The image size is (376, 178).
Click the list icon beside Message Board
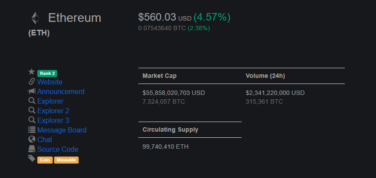32,129
